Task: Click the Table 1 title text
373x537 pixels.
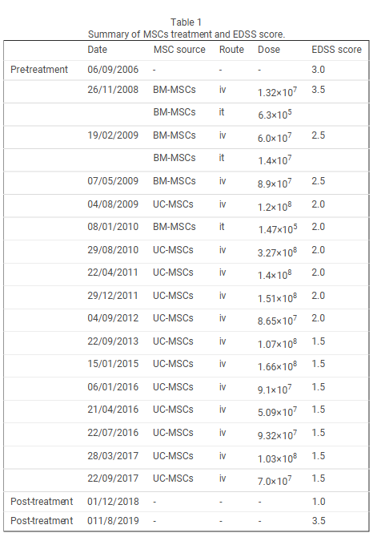Action: (x=186, y=22)
